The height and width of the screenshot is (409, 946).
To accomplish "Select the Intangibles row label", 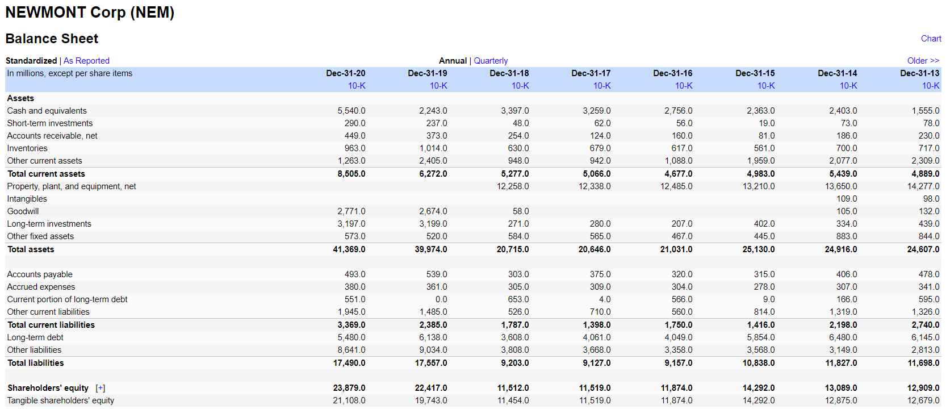I will (27, 199).
